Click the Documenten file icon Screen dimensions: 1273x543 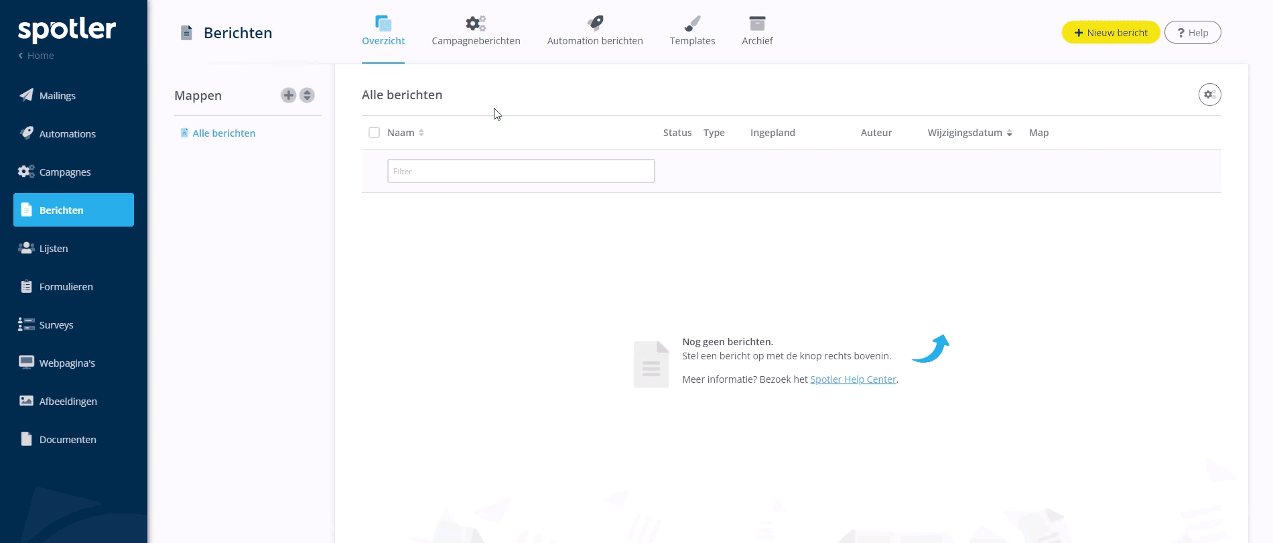click(26, 439)
